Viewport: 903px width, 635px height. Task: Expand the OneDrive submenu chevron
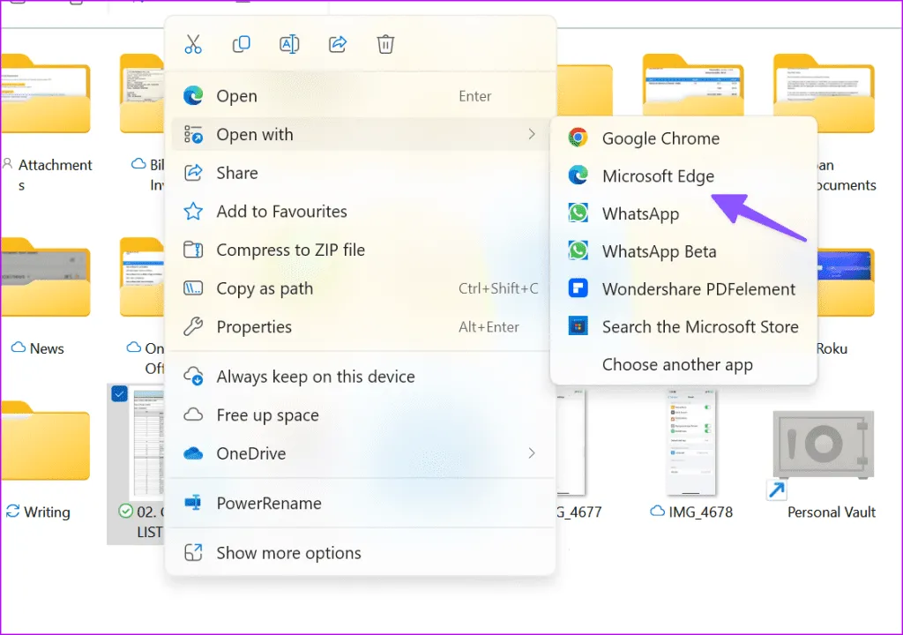tap(531, 453)
